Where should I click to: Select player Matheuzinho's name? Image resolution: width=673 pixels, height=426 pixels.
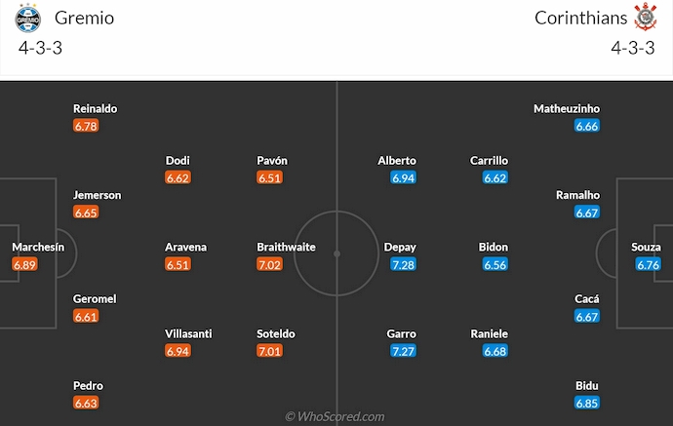[567, 108]
